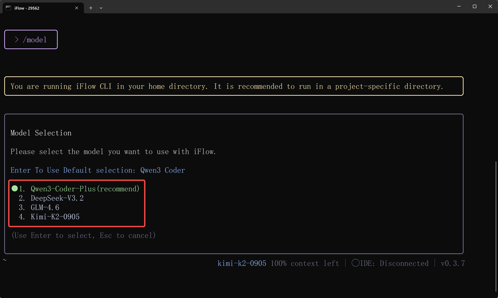Click the v0.3.7 version label
The image size is (498, 298).
click(453, 263)
